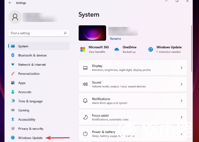Click the Windows Update sync icon at top
Screen dimensions: 199x142
click(151, 49)
